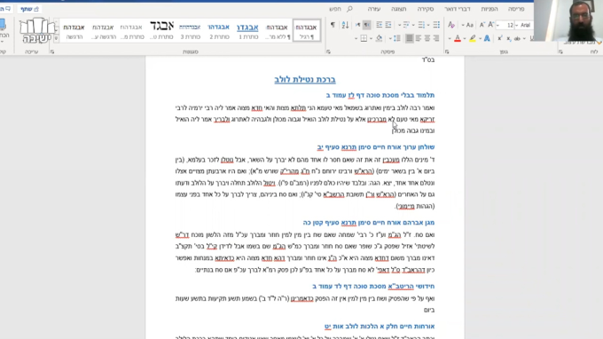Apply the כותרת 2 heading style
603x339 pixels.
coord(219,31)
